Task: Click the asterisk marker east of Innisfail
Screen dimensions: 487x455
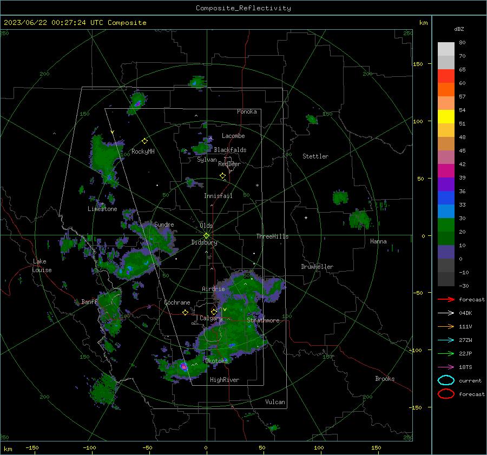Action: pyautogui.click(x=257, y=186)
